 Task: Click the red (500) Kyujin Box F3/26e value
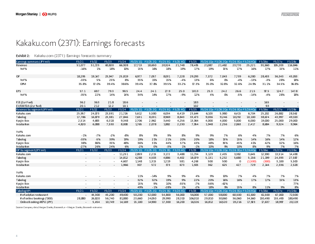[x=266, y=161]
